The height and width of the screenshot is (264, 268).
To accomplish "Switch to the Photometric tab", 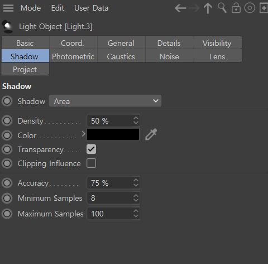I will (x=73, y=56).
